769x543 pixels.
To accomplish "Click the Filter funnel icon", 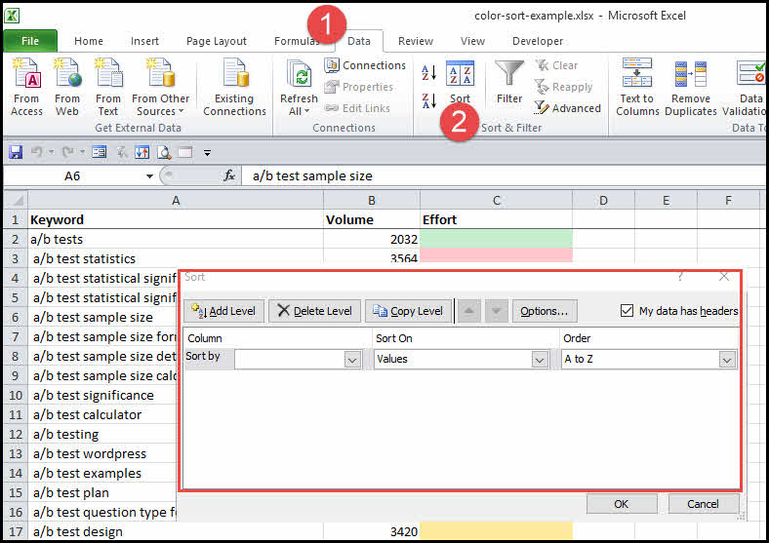I will coord(509,76).
